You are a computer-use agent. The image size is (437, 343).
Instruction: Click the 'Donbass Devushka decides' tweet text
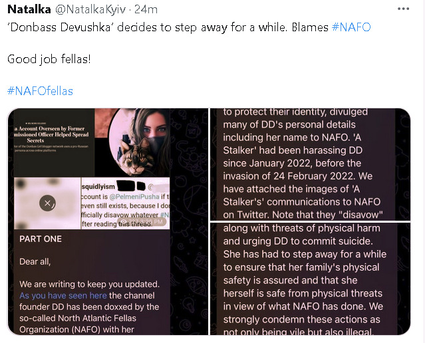[168, 27]
